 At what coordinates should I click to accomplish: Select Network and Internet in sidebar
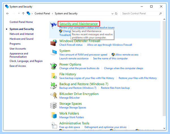(x=22, y=34)
